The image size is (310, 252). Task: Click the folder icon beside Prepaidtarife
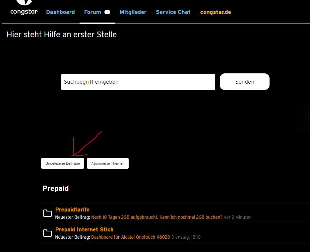tap(47, 213)
